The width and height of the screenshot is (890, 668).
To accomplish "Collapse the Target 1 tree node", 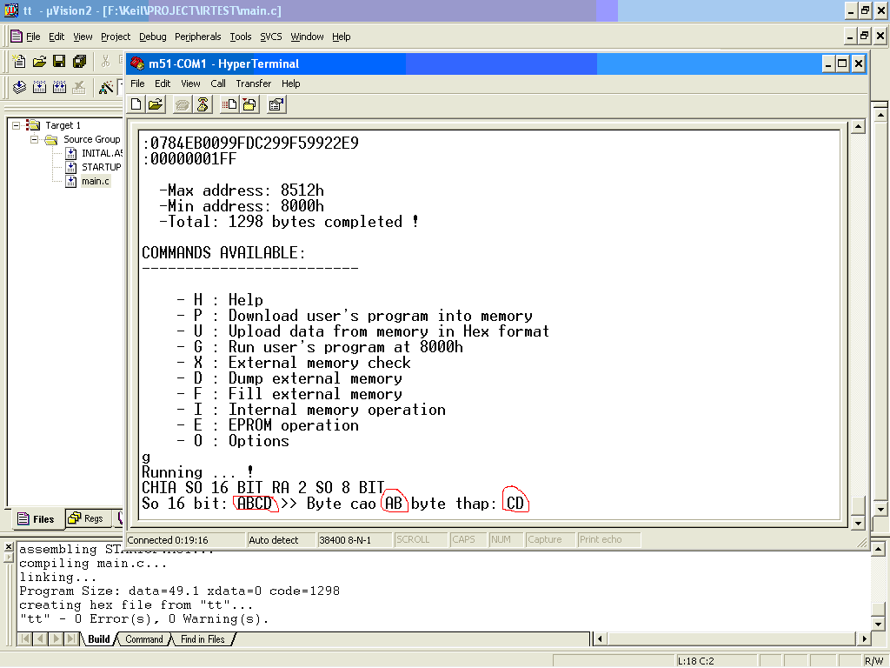I will 16,125.
